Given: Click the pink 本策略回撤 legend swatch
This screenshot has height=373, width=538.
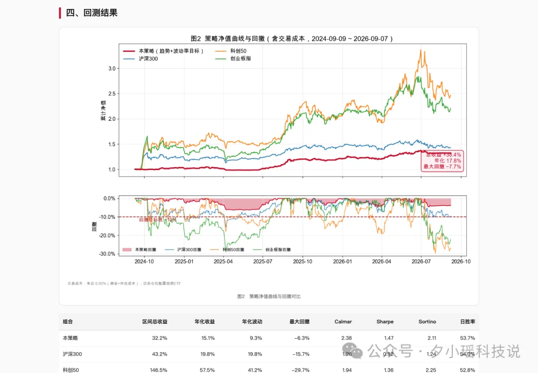Looking at the screenshot, I should pos(127,250).
